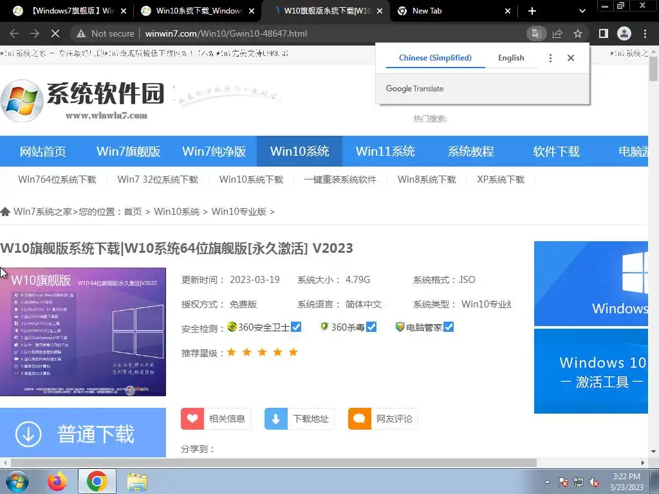Click the Windows 10 激活工具 banner

[591, 371]
